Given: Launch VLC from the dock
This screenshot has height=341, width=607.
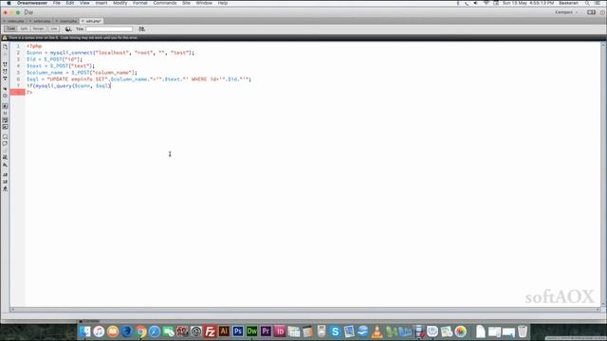Looking at the screenshot, I should click(377, 332).
